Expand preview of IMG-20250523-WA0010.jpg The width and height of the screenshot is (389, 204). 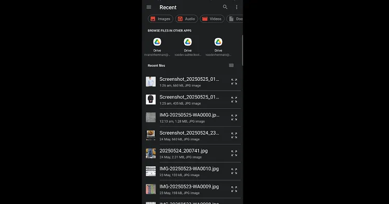click(x=234, y=171)
